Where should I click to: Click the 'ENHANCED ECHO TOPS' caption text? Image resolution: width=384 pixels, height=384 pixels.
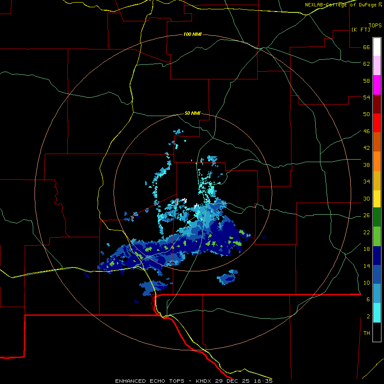(x=150, y=381)
